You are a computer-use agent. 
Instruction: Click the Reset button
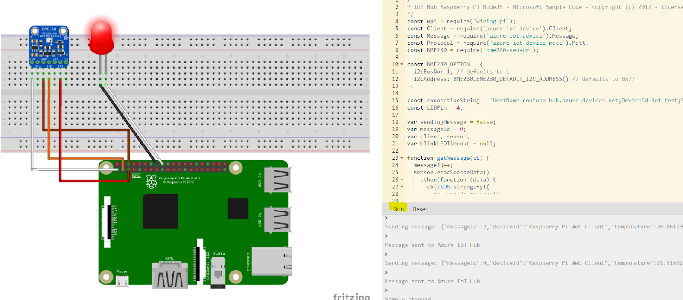pos(420,209)
